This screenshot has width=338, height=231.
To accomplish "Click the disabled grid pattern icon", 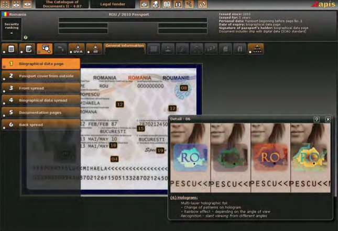I will (154, 49).
